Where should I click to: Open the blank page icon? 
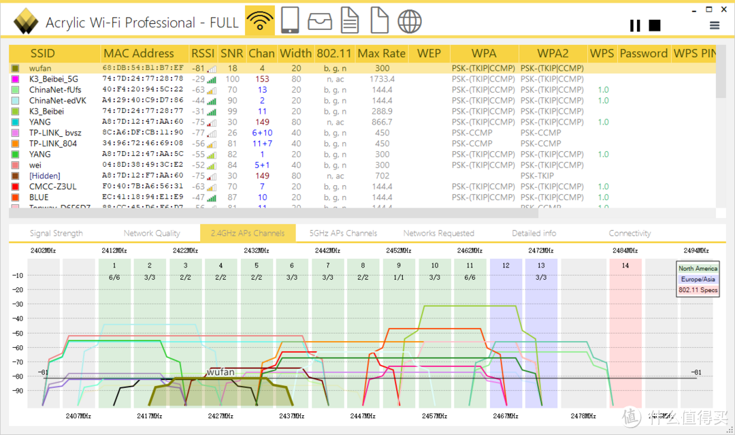379,20
